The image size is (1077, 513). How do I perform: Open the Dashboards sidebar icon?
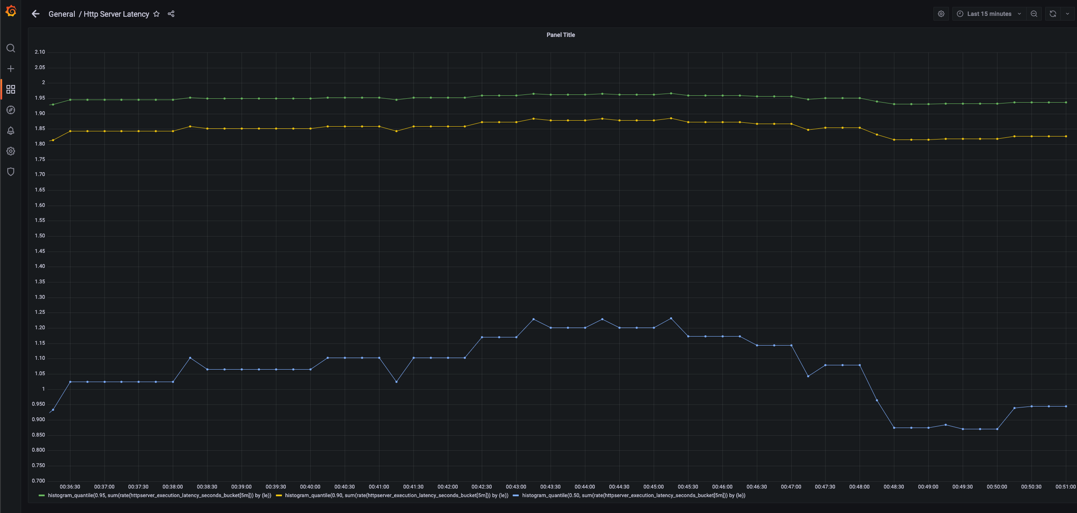11,89
